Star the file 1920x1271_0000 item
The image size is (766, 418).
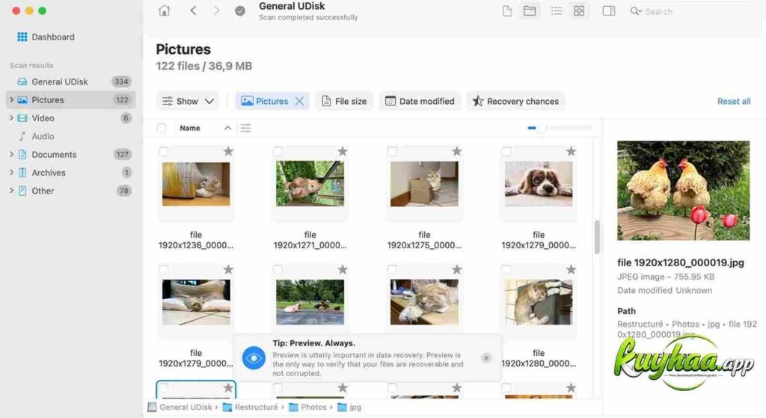pos(343,151)
